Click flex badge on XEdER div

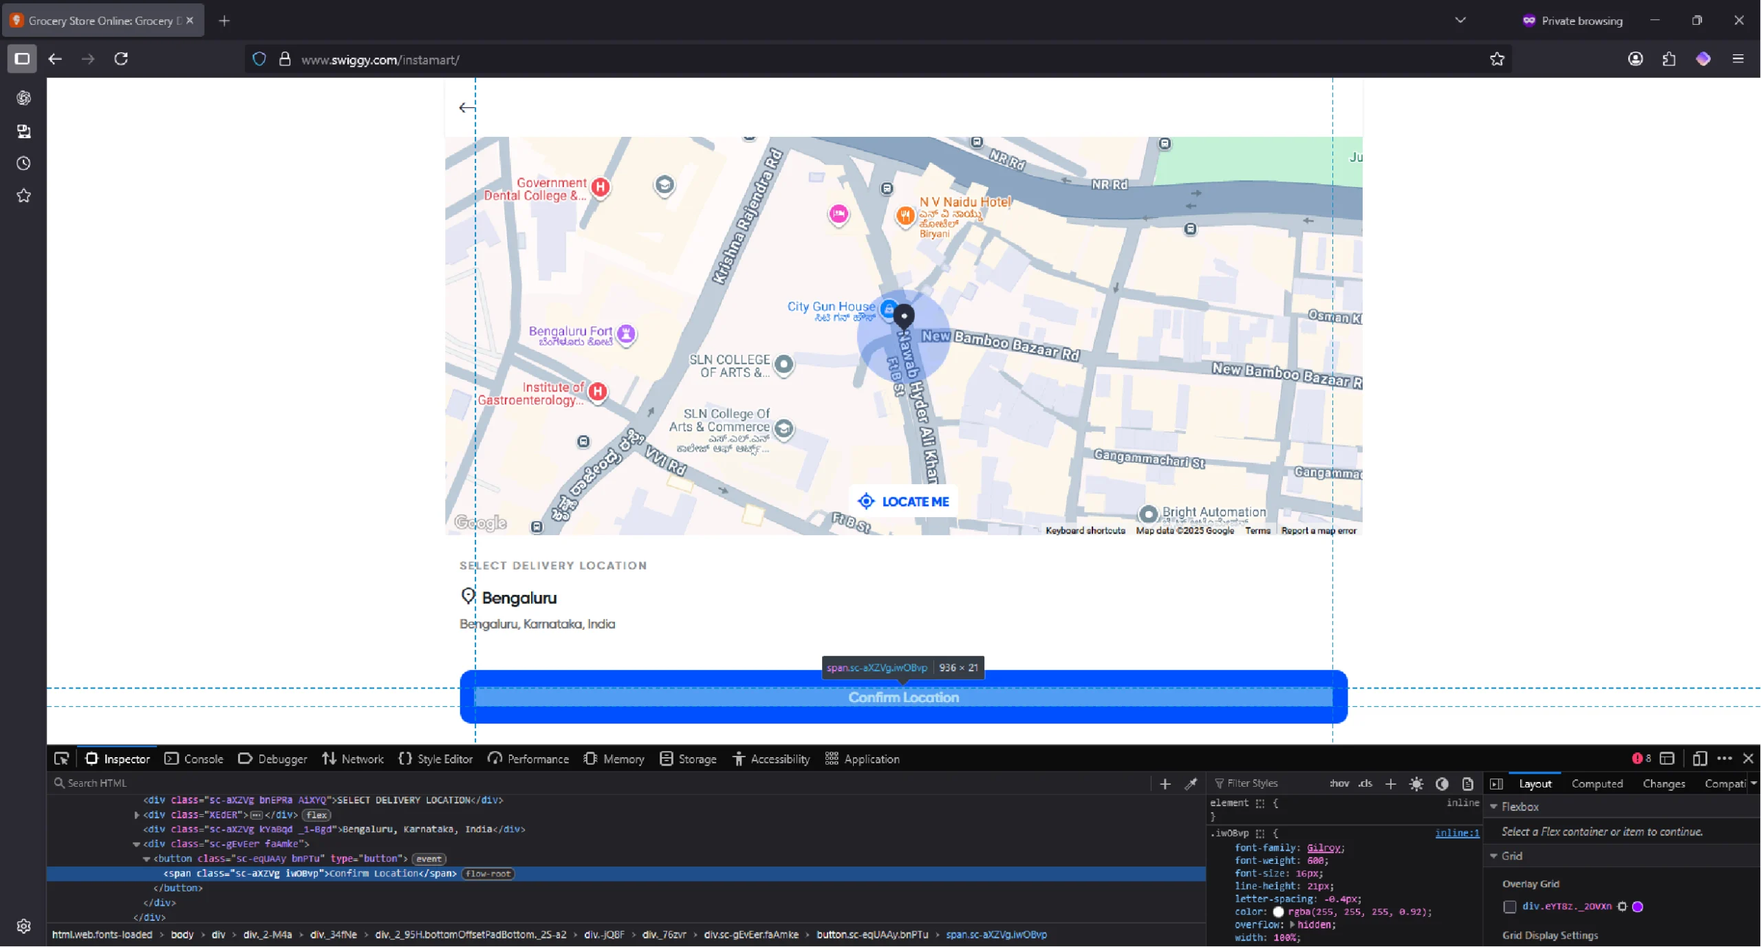(316, 816)
